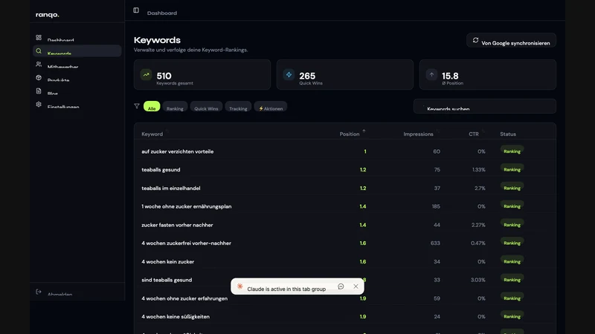Click the 510 Keywords gesamt card

coord(202,75)
